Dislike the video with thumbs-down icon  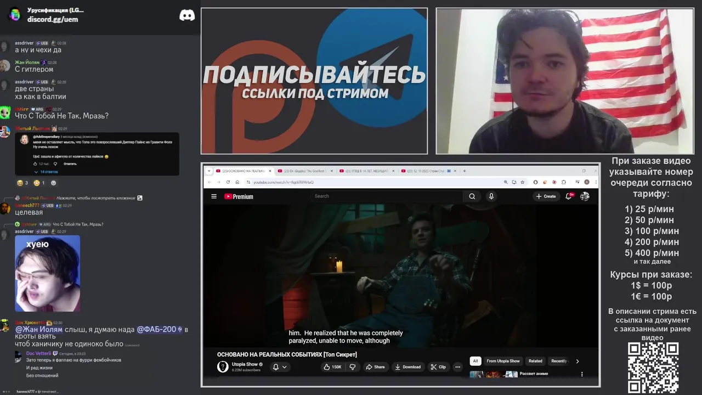click(x=353, y=367)
